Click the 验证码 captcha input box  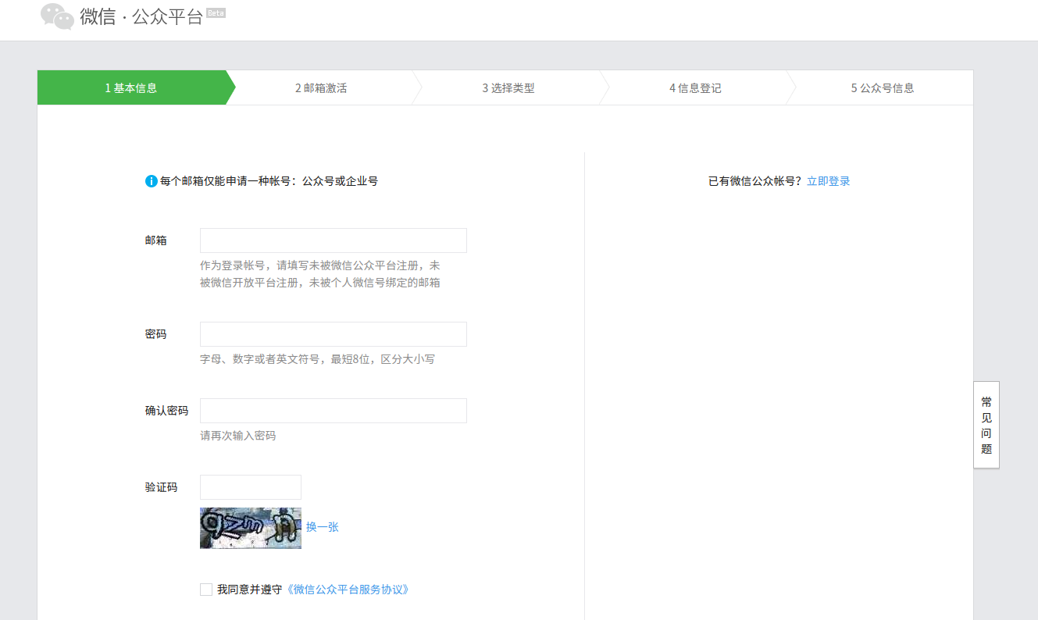[x=250, y=487]
